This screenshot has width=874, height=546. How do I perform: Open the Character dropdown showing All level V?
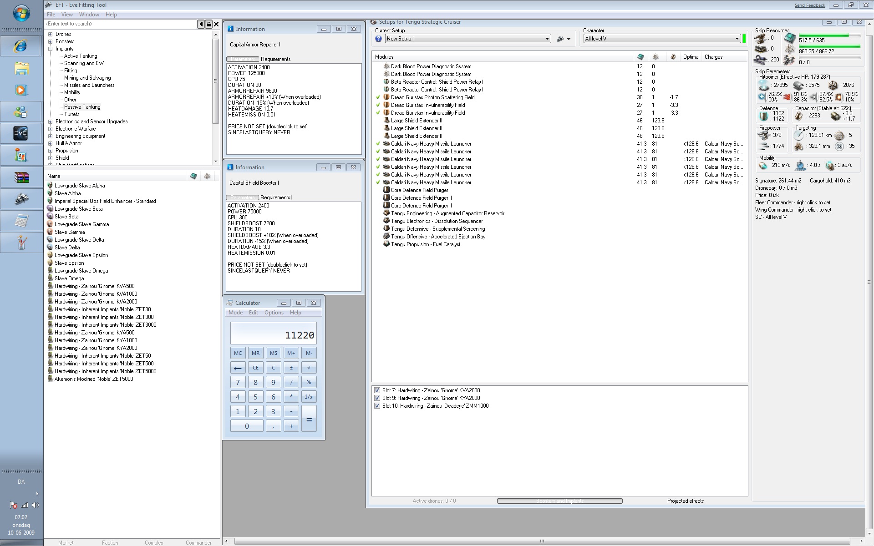(737, 39)
